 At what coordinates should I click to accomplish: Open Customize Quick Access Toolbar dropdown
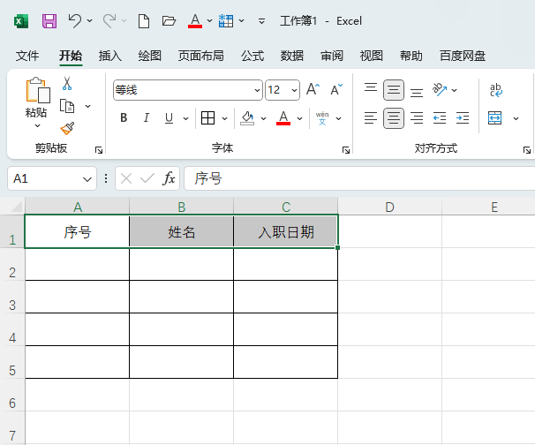point(261,21)
